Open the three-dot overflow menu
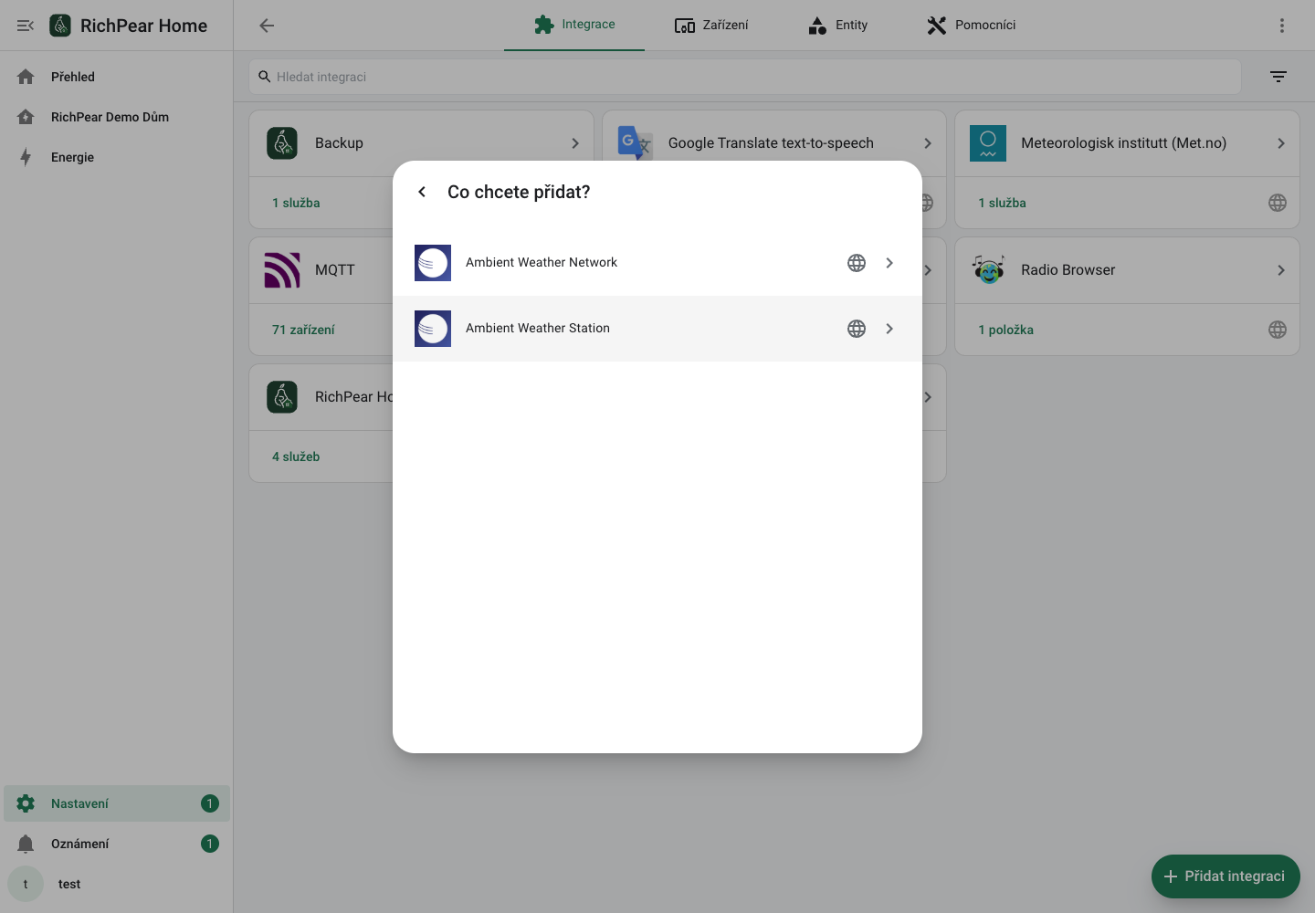 click(x=1282, y=26)
